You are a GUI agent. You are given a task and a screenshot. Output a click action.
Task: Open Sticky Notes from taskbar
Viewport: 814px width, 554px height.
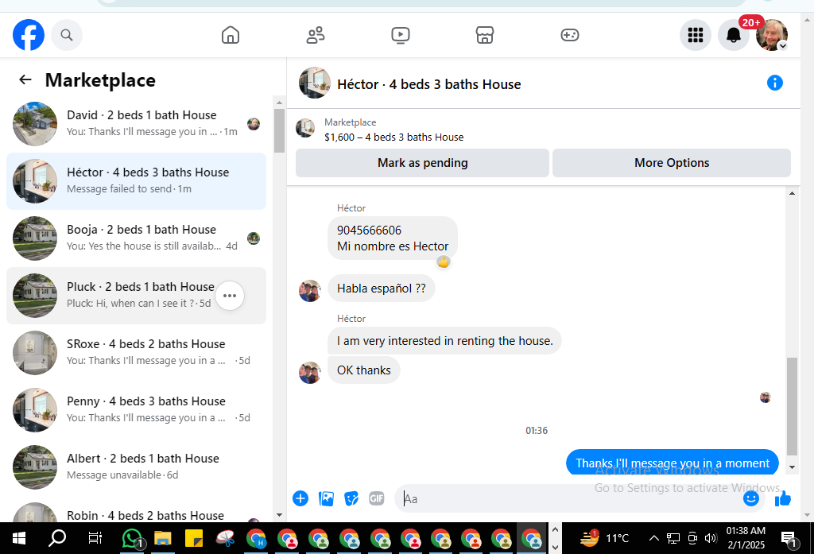point(194,538)
